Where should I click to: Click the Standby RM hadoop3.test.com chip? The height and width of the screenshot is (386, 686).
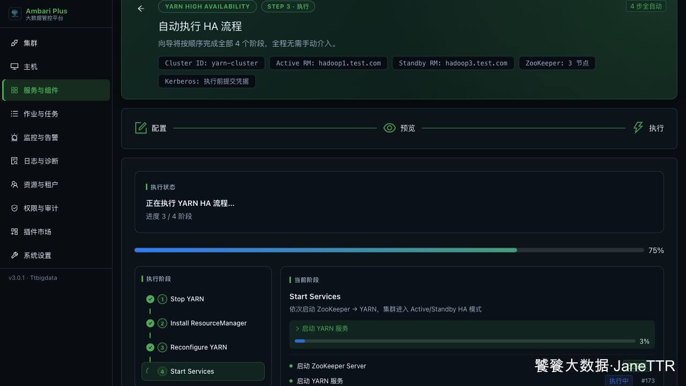[453, 63]
